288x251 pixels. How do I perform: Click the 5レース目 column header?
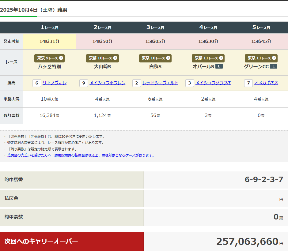[x=261, y=28]
